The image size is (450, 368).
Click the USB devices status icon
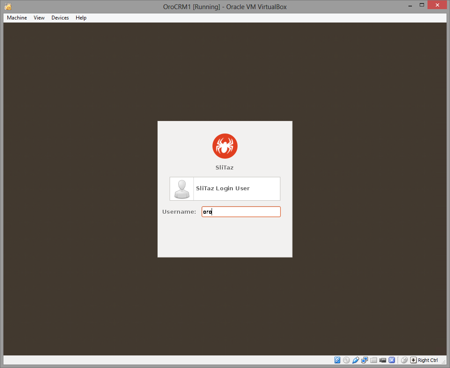pyautogui.click(x=356, y=360)
